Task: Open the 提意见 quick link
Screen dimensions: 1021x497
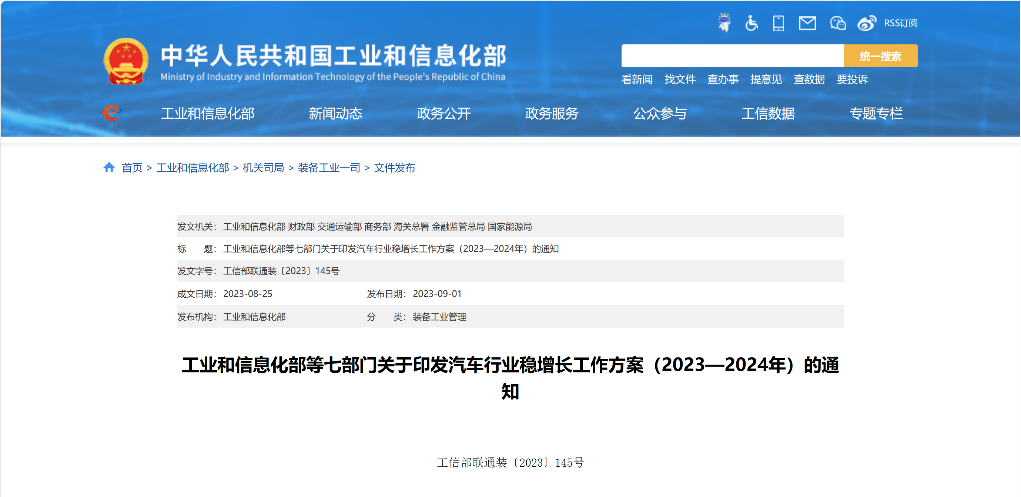Action: click(766, 80)
